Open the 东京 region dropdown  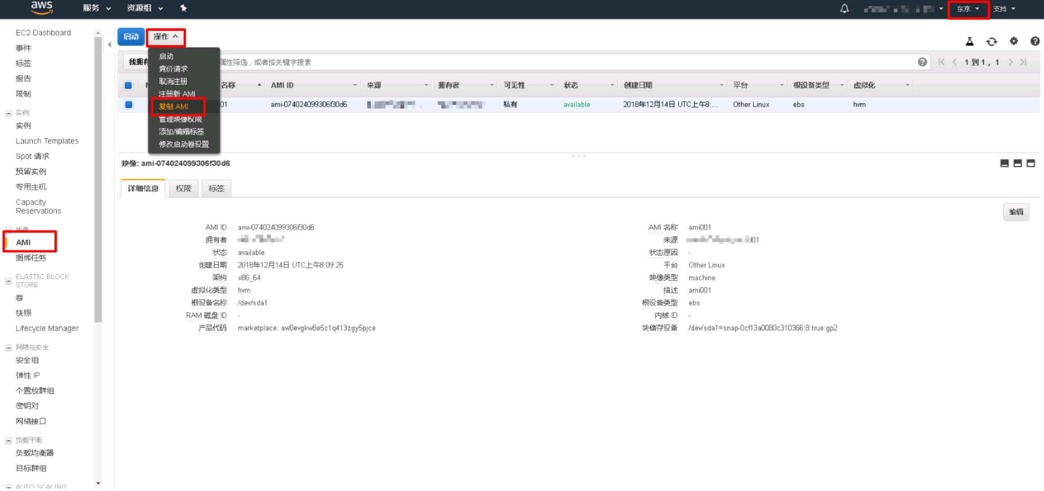tap(968, 8)
